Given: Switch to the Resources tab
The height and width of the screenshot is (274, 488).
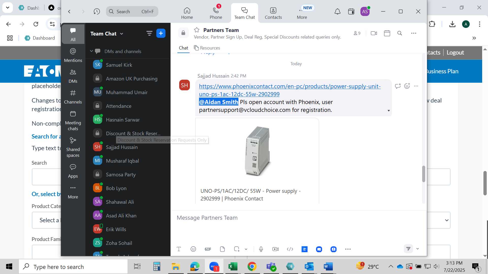Looking at the screenshot, I should (x=207, y=48).
